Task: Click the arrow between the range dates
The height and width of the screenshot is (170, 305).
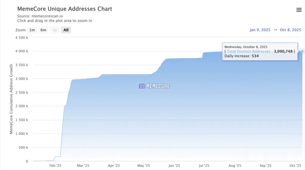Action: tap(275, 30)
